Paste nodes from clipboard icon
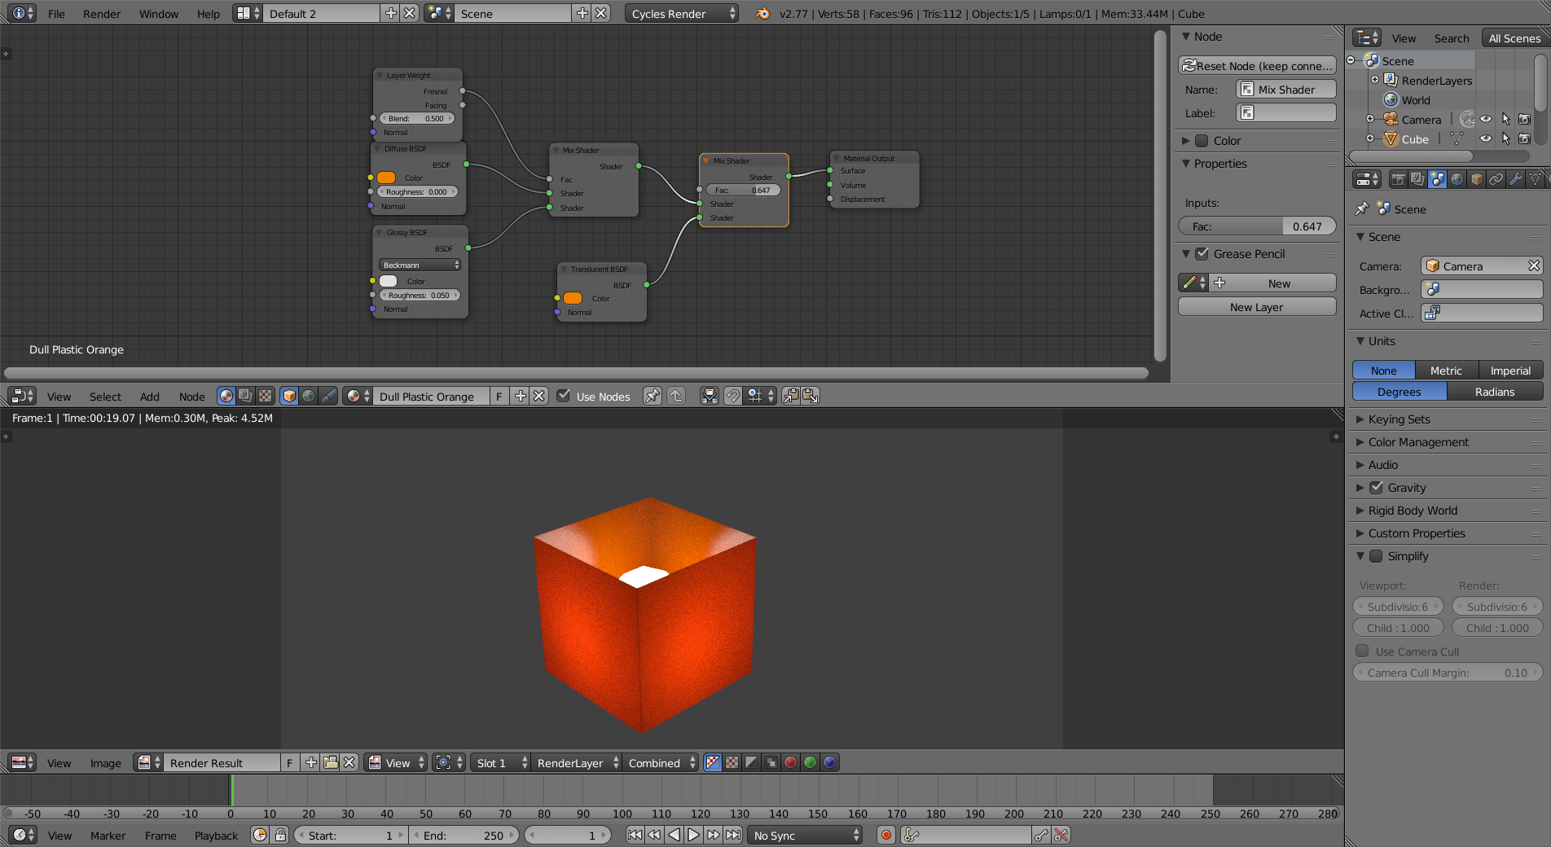Viewport: 1551px width, 847px height. pyautogui.click(x=811, y=396)
